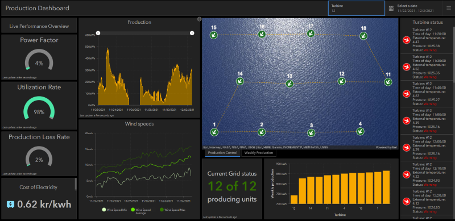Click the 12 of 12 grid status value
Image resolution: width=455 pixels, height=221 pixels.
[x=232, y=186]
